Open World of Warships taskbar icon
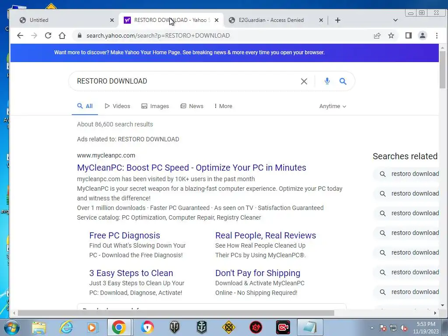 (201, 327)
